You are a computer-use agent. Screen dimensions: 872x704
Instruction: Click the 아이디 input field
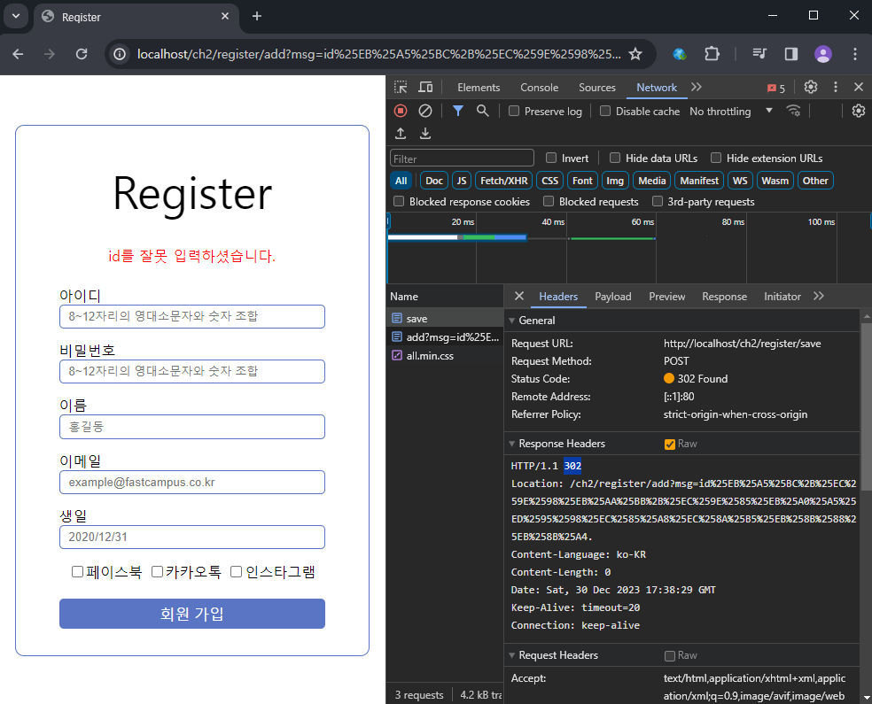point(192,316)
